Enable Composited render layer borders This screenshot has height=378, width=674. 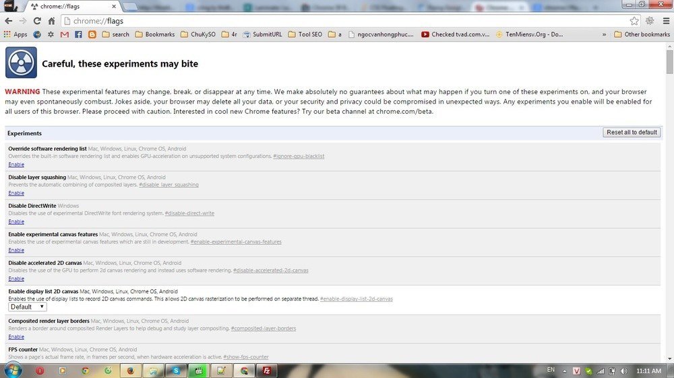tap(16, 337)
